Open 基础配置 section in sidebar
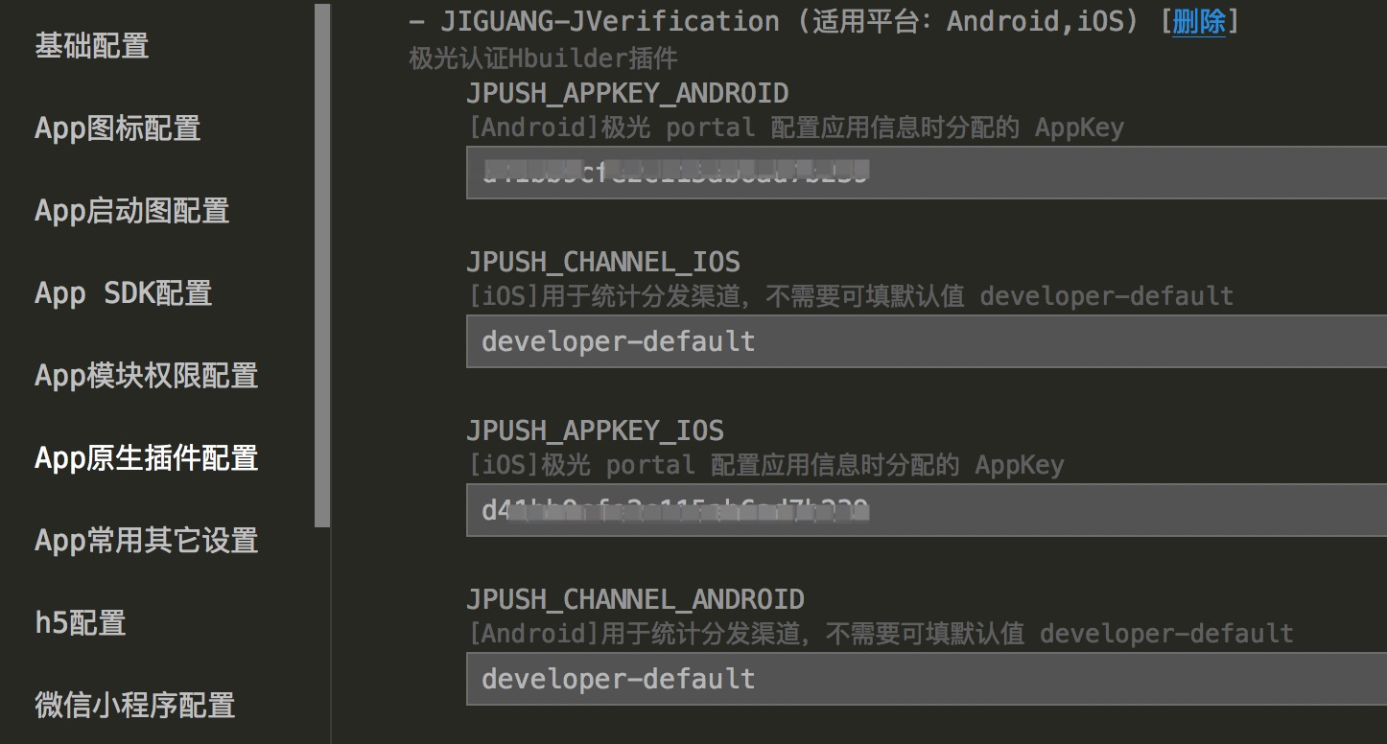 coord(92,45)
